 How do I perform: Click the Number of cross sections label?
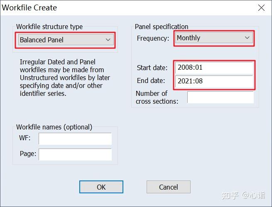point(157,97)
